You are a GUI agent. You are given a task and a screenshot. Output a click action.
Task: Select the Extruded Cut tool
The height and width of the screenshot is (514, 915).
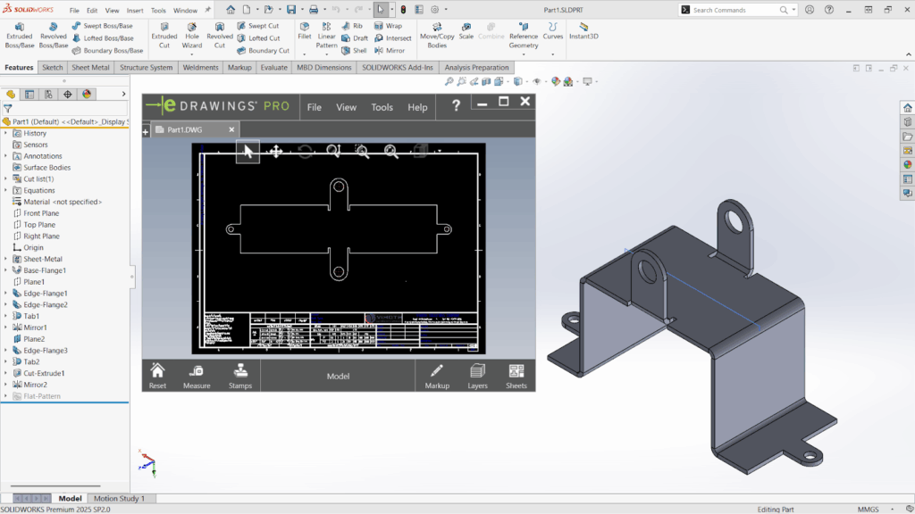(164, 36)
